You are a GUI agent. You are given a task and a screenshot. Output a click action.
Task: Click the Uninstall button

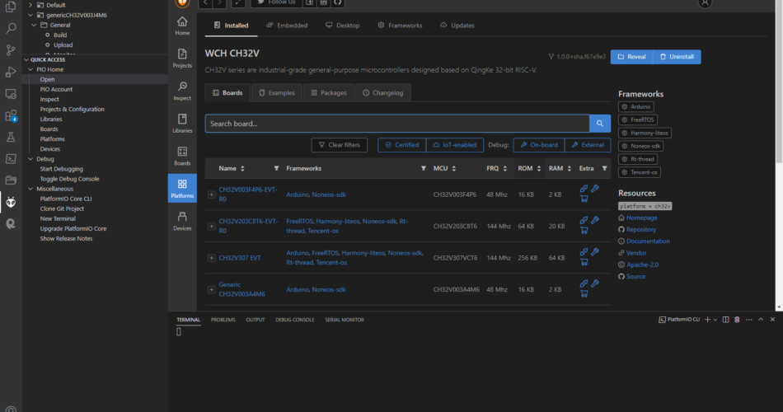(x=677, y=56)
